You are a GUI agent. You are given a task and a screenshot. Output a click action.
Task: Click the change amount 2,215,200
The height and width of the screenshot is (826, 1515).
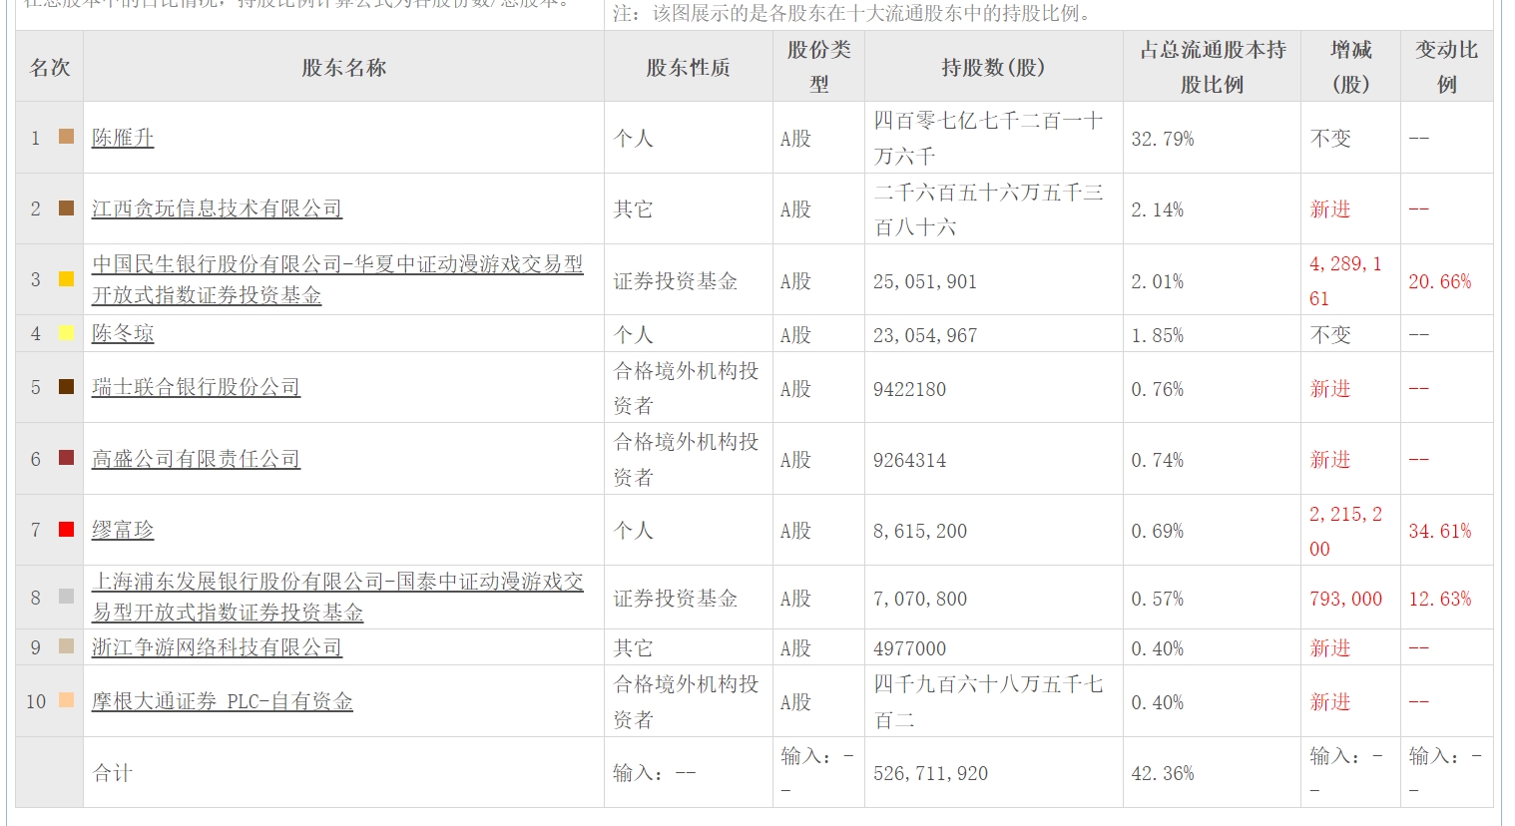coord(1345,531)
